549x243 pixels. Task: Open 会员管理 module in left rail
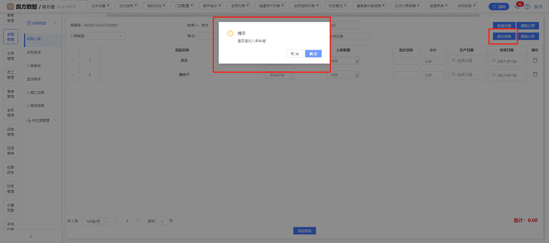click(x=10, y=113)
